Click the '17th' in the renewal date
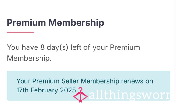177x111 pixels. pos(22,90)
